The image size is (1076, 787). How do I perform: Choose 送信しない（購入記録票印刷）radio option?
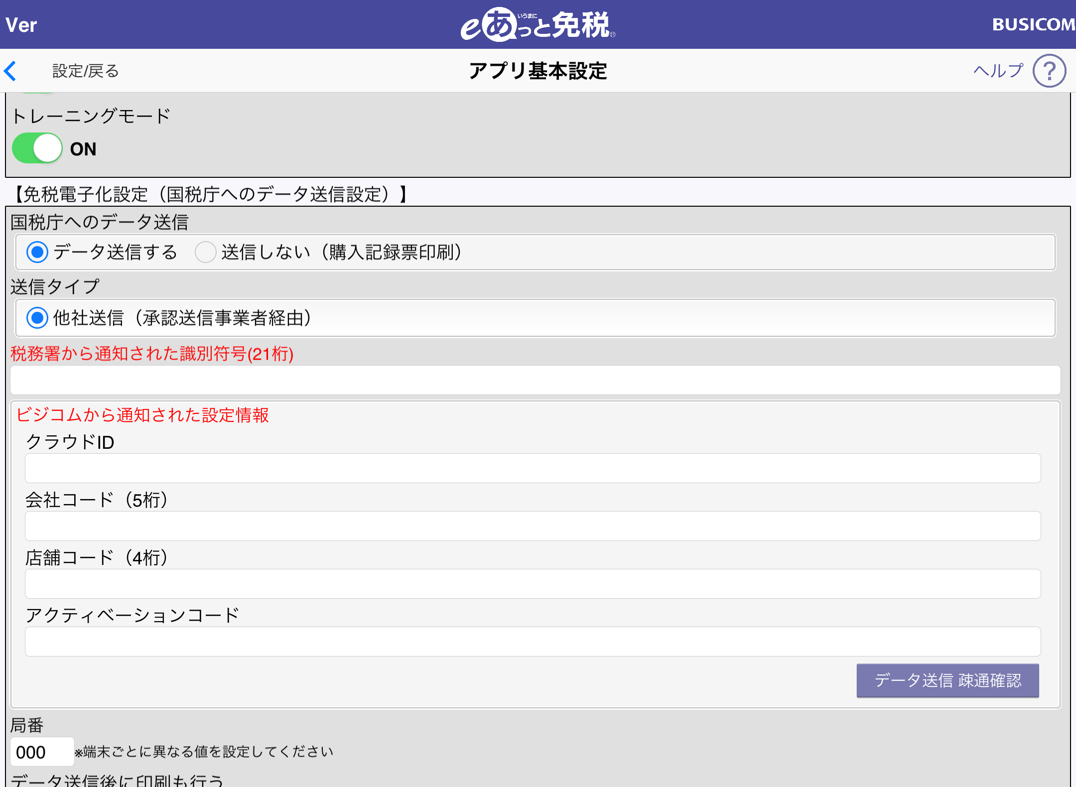coord(205,252)
